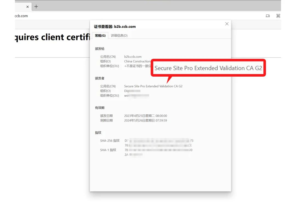Close the current browser tab
Screen dimensions: 296x209
pyautogui.click(x=28, y=7)
